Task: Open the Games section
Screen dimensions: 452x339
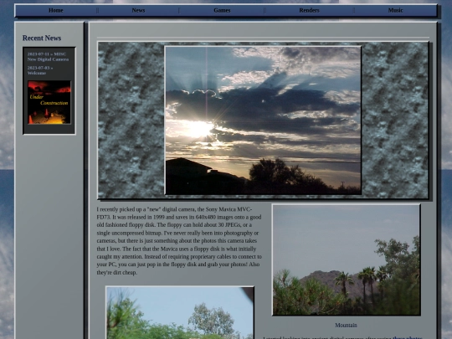Action: point(222,10)
